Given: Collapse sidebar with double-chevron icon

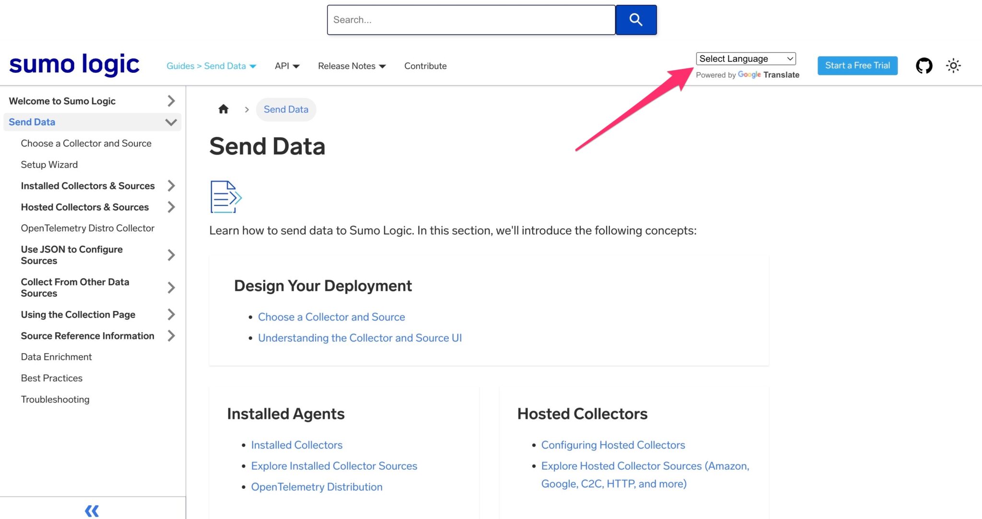Looking at the screenshot, I should click(92, 510).
